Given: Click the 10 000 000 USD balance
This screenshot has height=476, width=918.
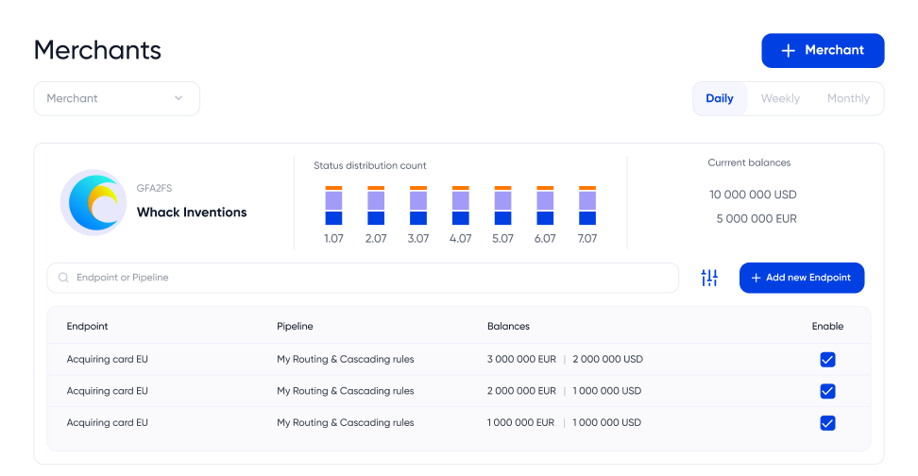Looking at the screenshot, I should (x=753, y=195).
